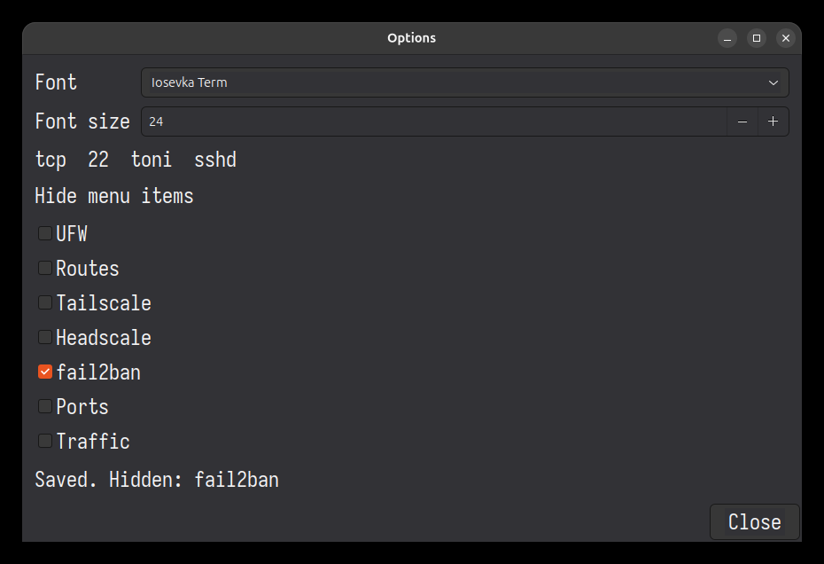The height and width of the screenshot is (564, 824).
Task: Open the Font dropdown showing Iosevka Term
Action: (x=464, y=82)
